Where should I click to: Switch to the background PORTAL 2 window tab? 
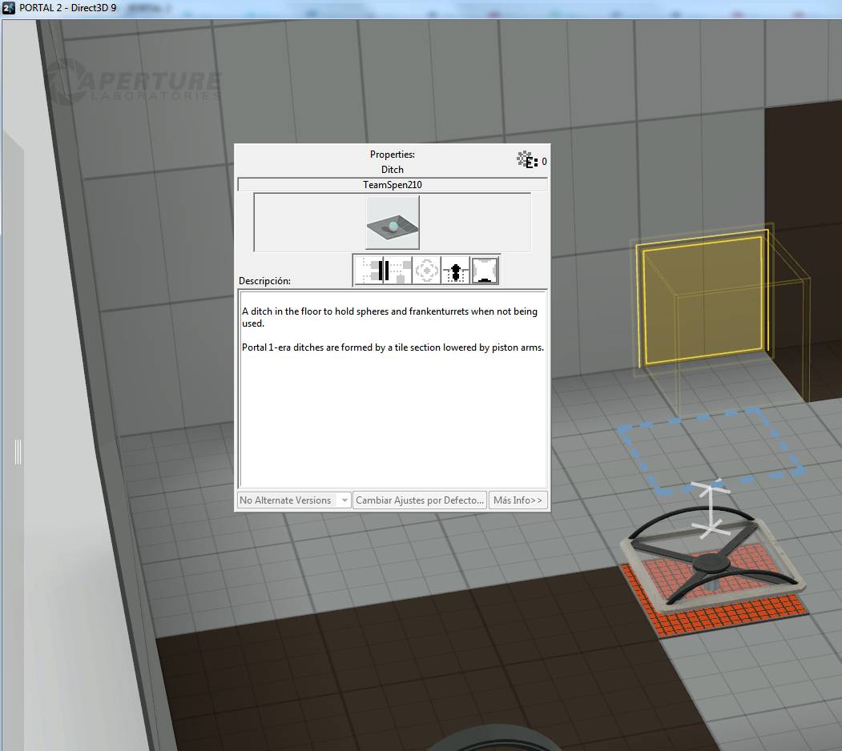(x=148, y=7)
